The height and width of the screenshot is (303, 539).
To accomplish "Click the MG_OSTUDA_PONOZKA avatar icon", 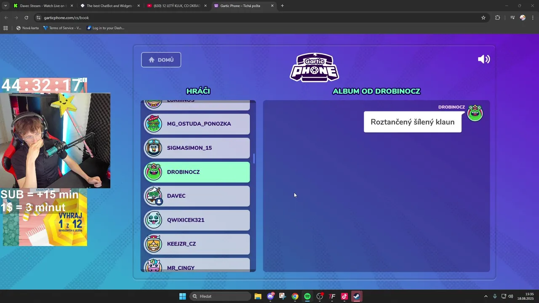I will coord(153,124).
